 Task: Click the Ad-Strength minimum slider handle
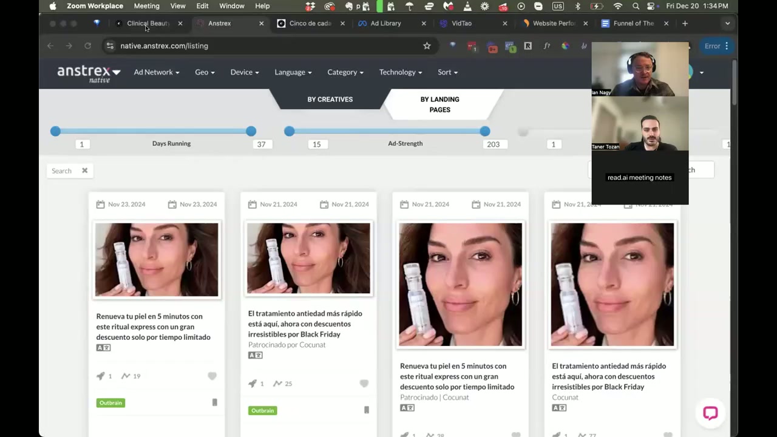[x=289, y=131]
